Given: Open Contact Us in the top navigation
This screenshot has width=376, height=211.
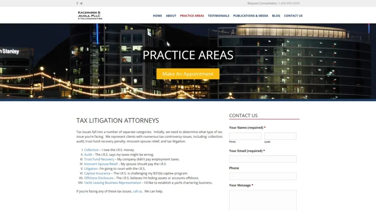Looking at the screenshot, I should point(293,16).
